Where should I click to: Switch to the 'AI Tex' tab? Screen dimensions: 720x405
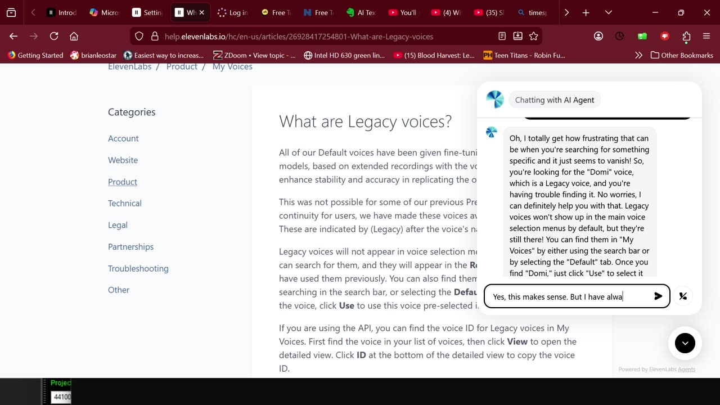pyautogui.click(x=361, y=12)
